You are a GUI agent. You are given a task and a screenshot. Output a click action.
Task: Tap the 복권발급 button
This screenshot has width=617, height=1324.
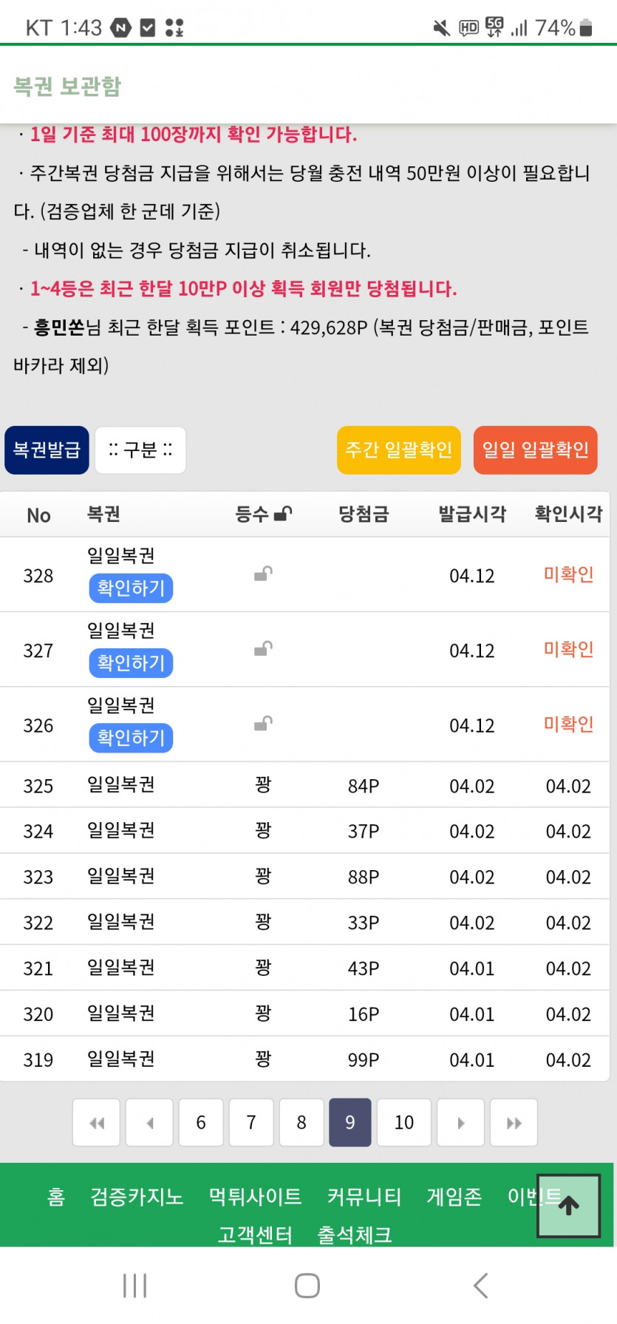click(x=47, y=450)
